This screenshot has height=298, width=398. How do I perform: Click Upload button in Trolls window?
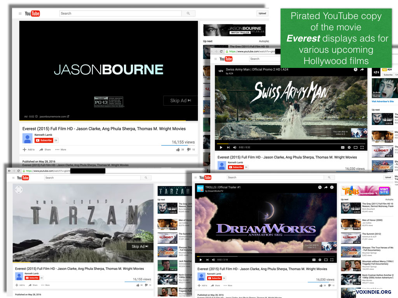388,177
